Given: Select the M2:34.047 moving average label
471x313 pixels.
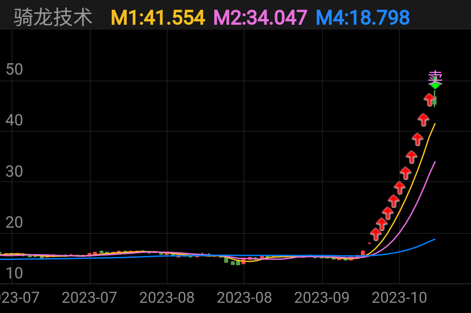Looking at the screenshot, I should (260, 18).
